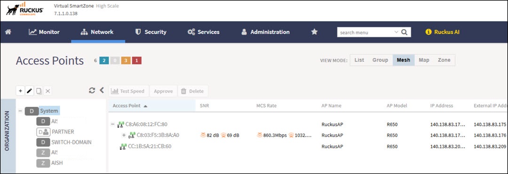Click the AP Name column header
Viewport: 508px width, 174px height.
click(x=331, y=106)
